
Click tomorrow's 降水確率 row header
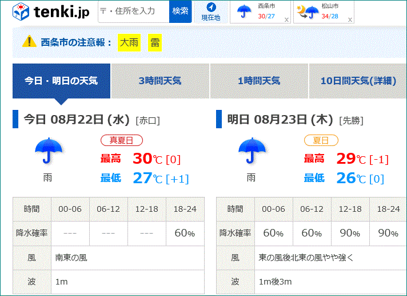pyautogui.click(x=235, y=233)
